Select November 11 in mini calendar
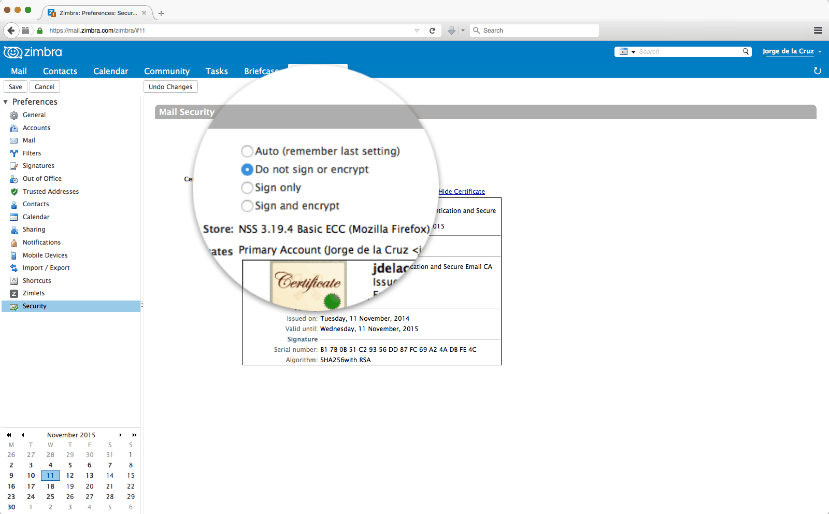829x514 pixels. [x=50, y=476]
